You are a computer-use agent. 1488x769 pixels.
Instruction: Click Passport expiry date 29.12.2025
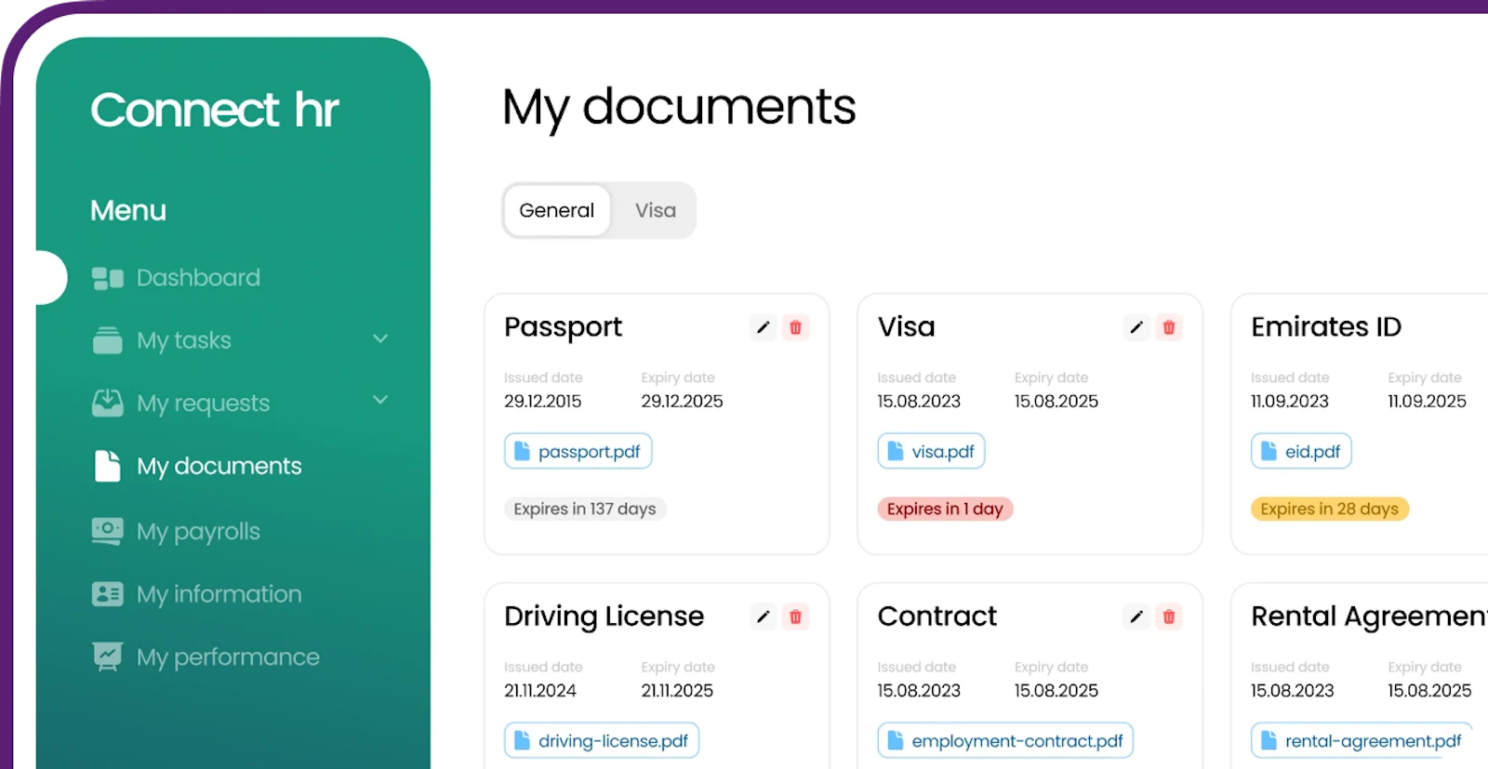click(682, 401)
